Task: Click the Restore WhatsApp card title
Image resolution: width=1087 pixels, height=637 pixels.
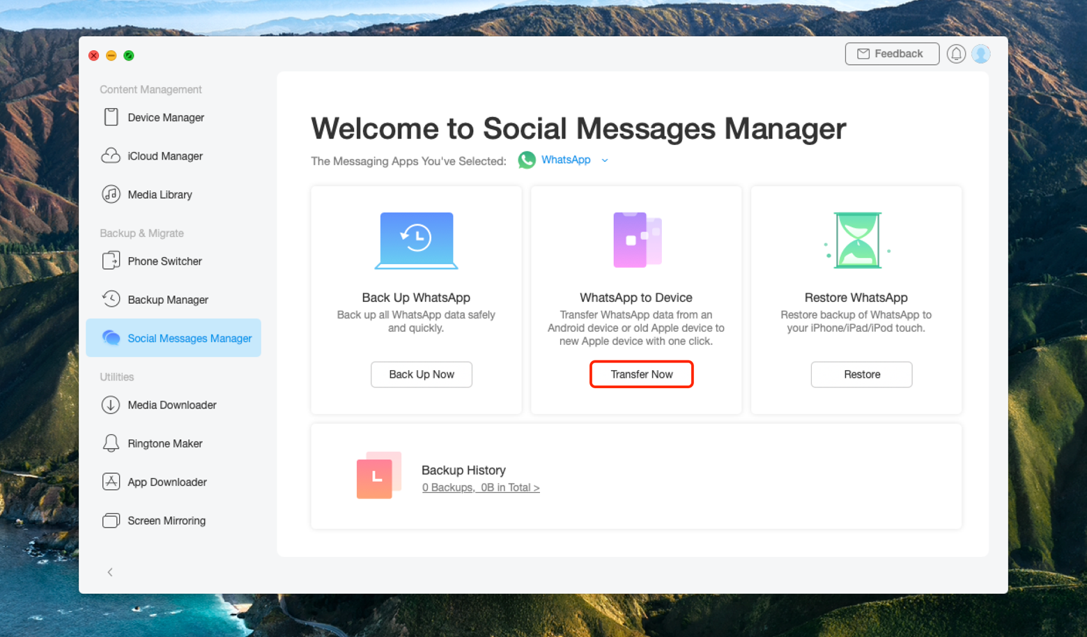Action: tap(856, 298)
